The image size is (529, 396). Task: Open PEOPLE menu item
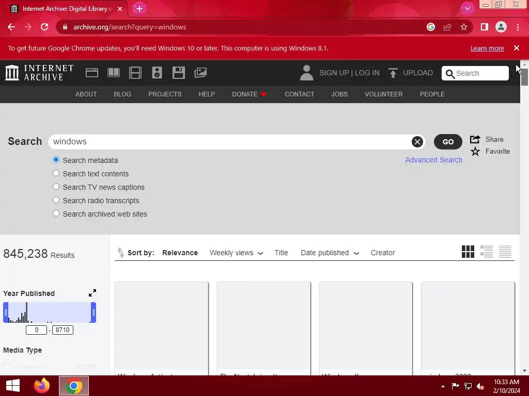tap(432, 94)
